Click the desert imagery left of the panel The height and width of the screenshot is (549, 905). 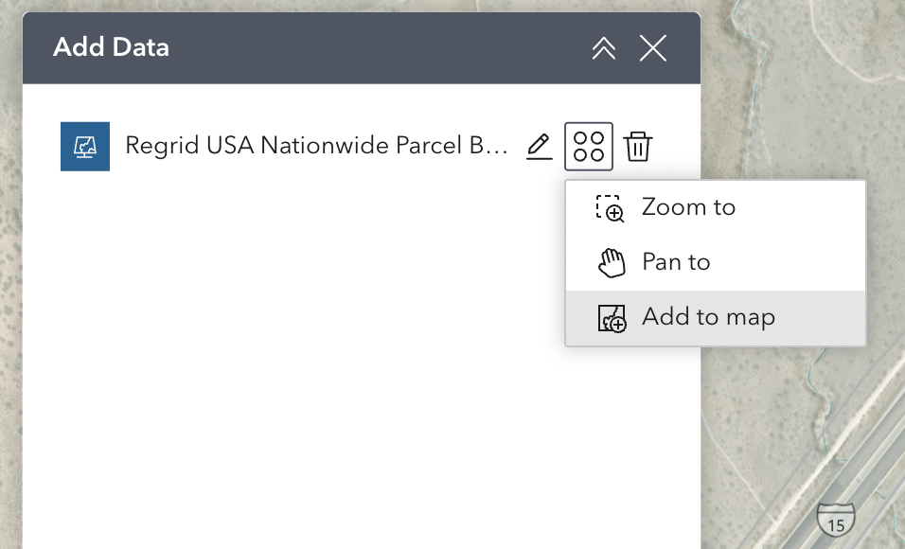10,289
